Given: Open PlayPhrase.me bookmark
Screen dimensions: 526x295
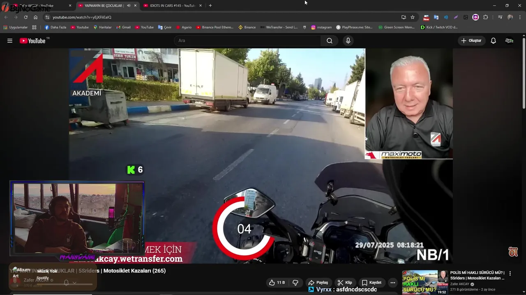Looking at the screenshot, I should point(354,27).
